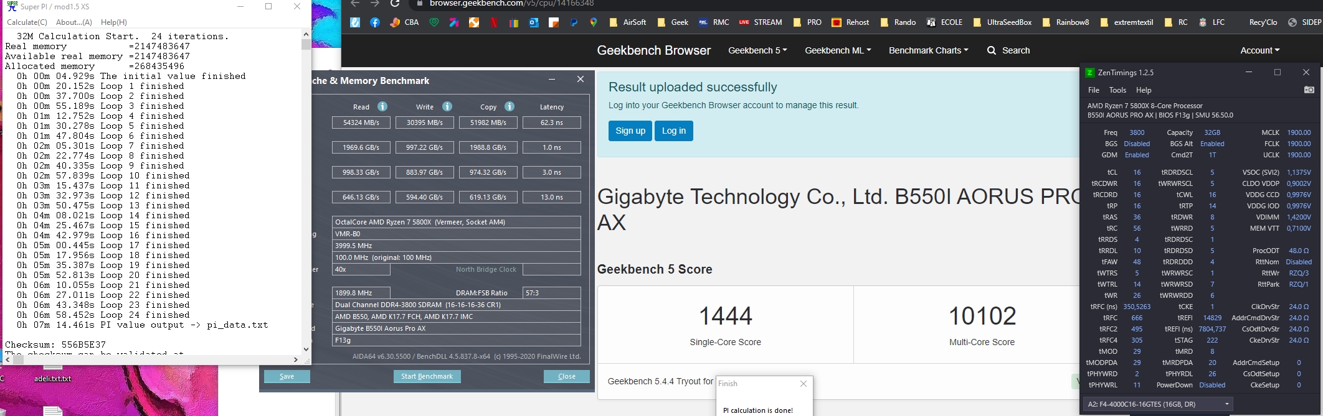The width and height of the screenshot is (1323, 416).
Task: Click the info icon next to Write
Action: [x=447, y=106]
